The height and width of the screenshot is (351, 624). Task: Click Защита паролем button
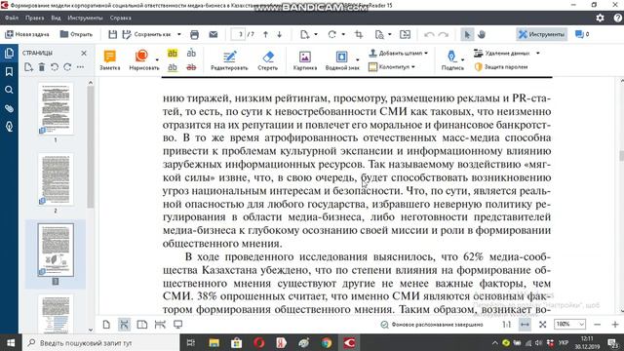point(501,67)
